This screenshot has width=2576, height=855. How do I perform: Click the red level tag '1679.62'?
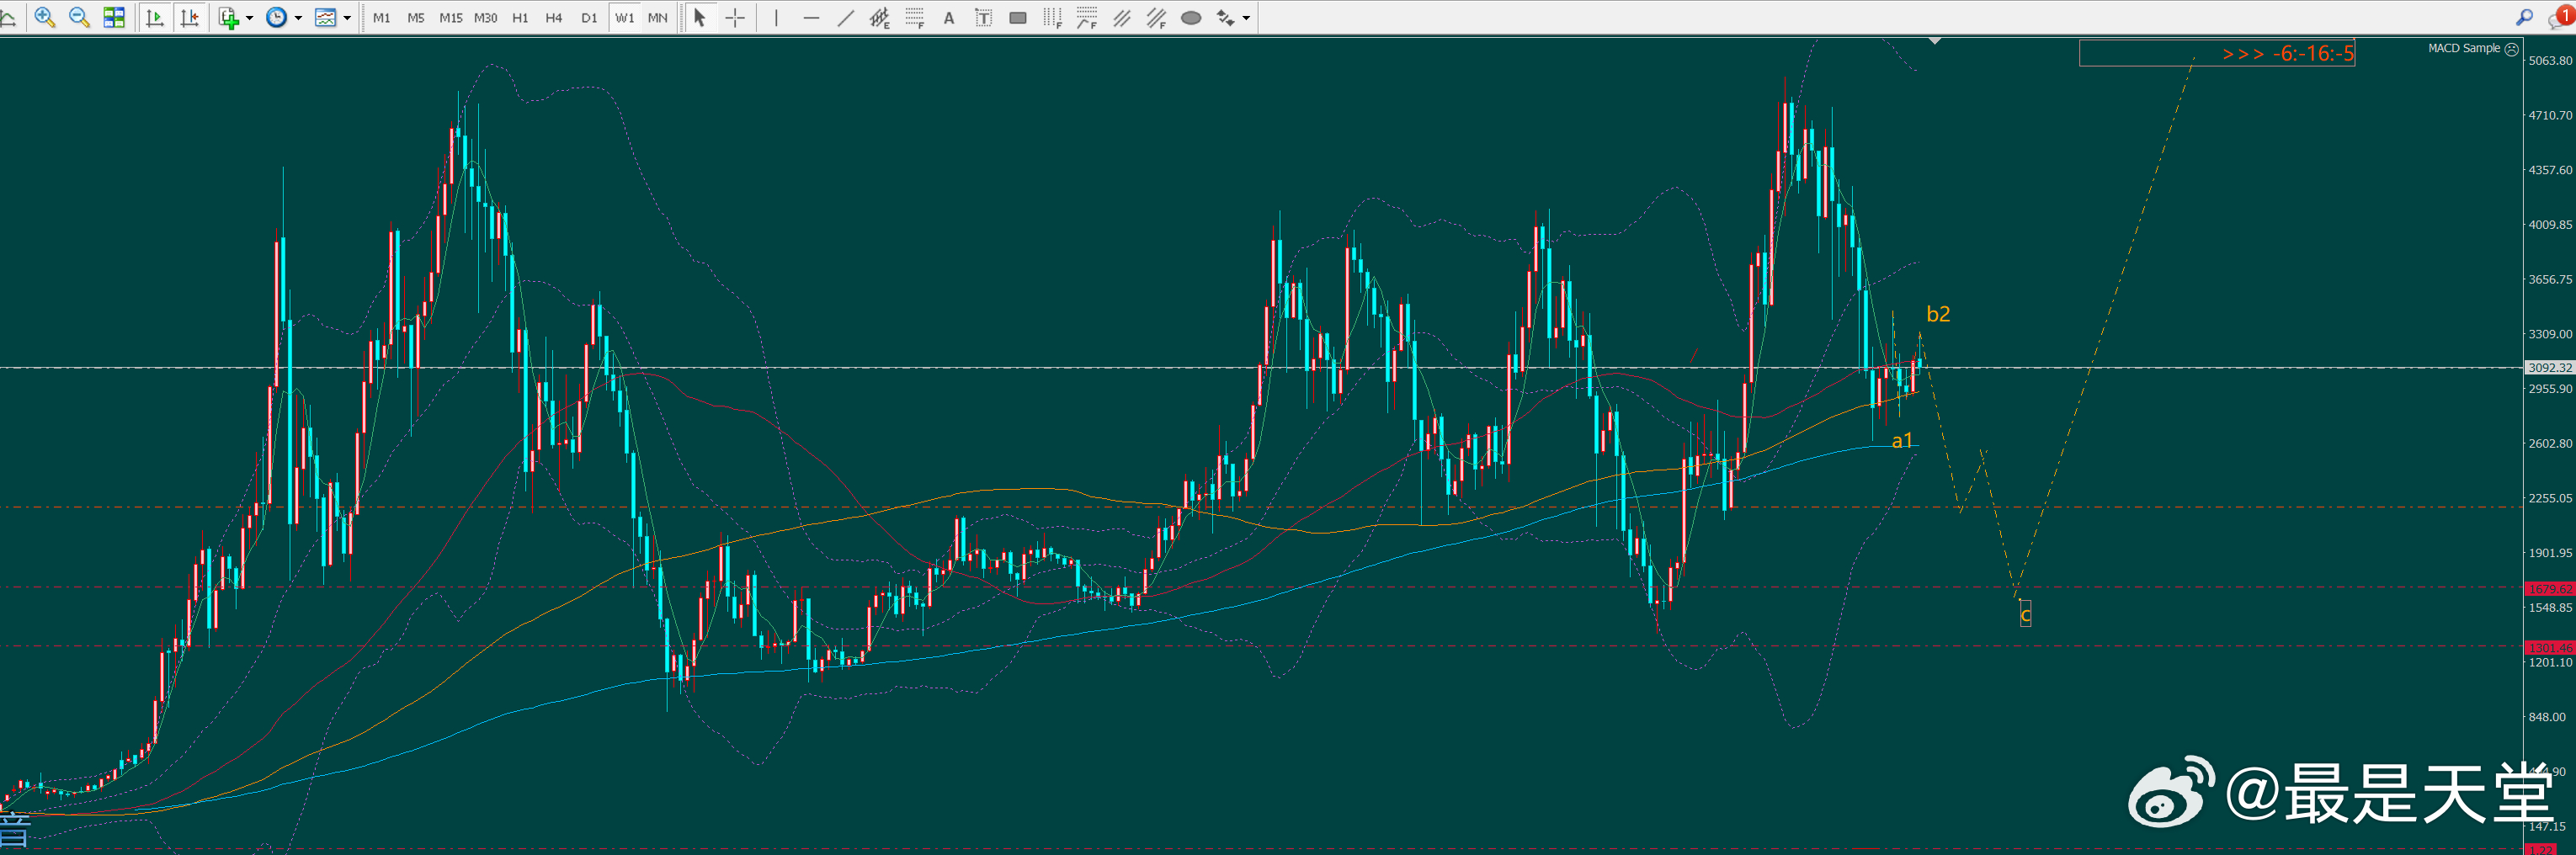[x=2550, y=589]
